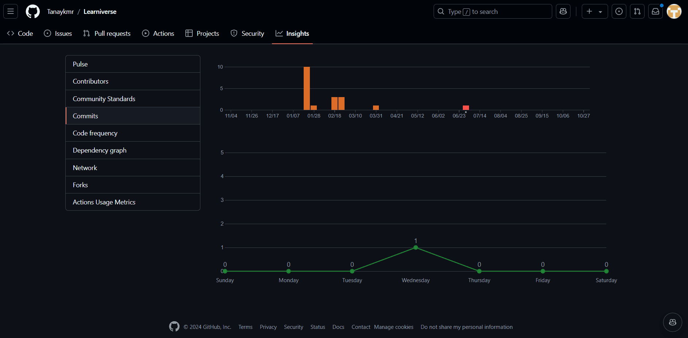Open the Projects tab

click(x=202, y=33)
